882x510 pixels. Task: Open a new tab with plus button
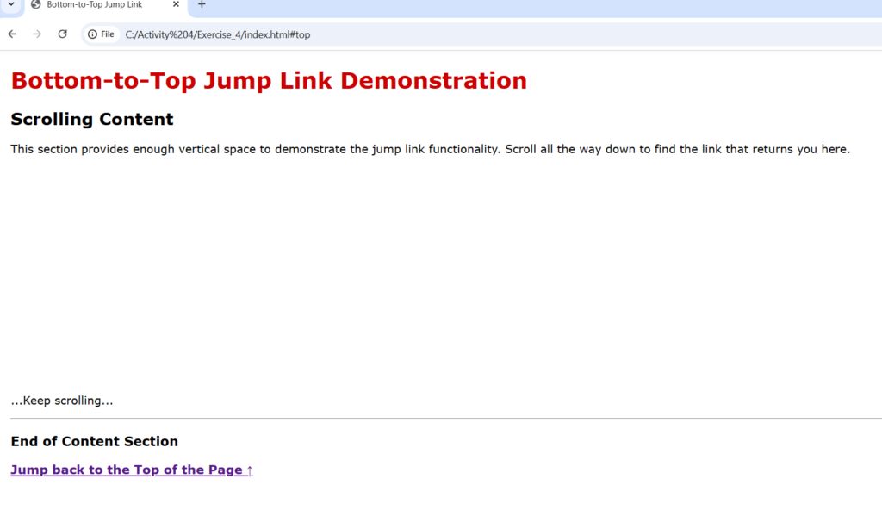coord(202,4)
